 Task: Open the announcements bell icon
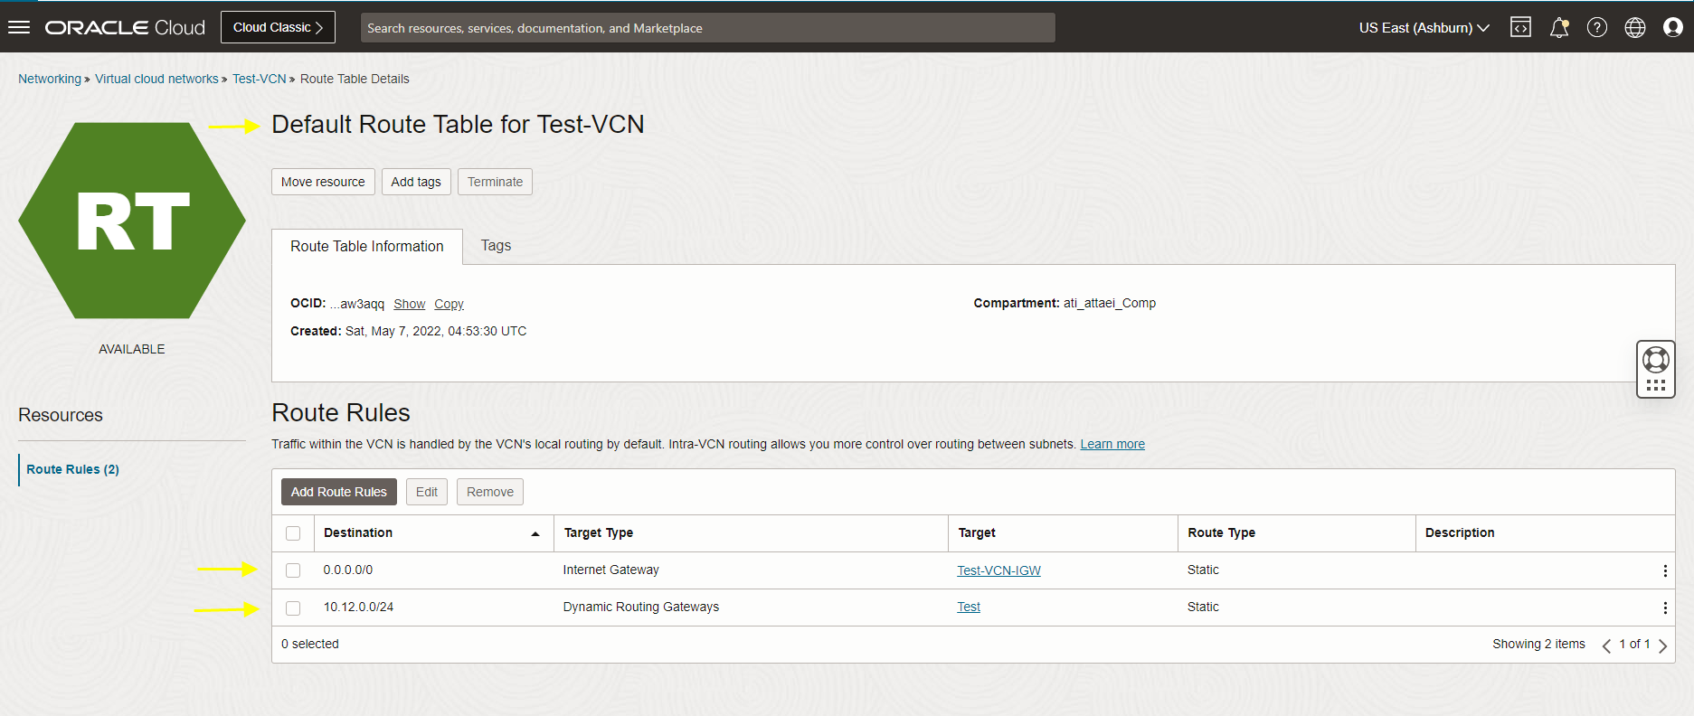(x=1558, y=28)
